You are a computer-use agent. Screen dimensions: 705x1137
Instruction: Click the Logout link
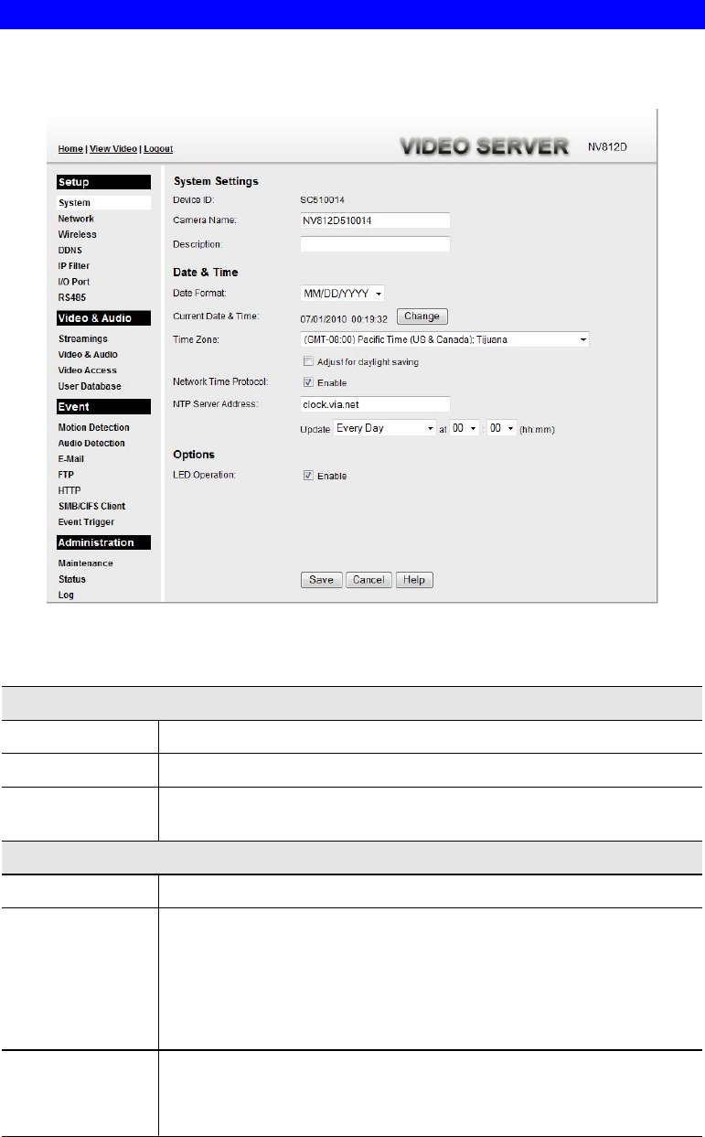tap(159, 148)
